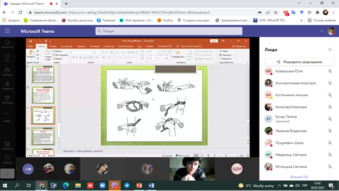The height and width of the screenshot is (191, 339).
Task: Click the Вставка tab in shared PowerPoint
Action: 52,46
